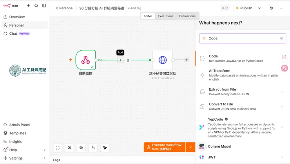Open workflow history clock icon

(x=271, y=8)
